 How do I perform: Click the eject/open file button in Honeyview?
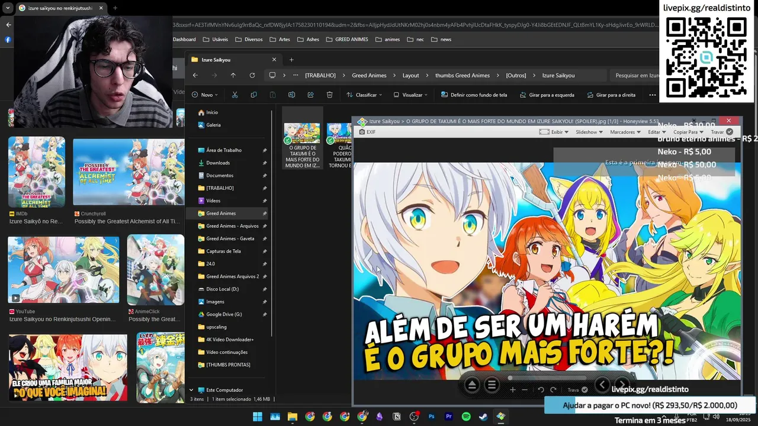pyautogui.click(x=472, y=385)
